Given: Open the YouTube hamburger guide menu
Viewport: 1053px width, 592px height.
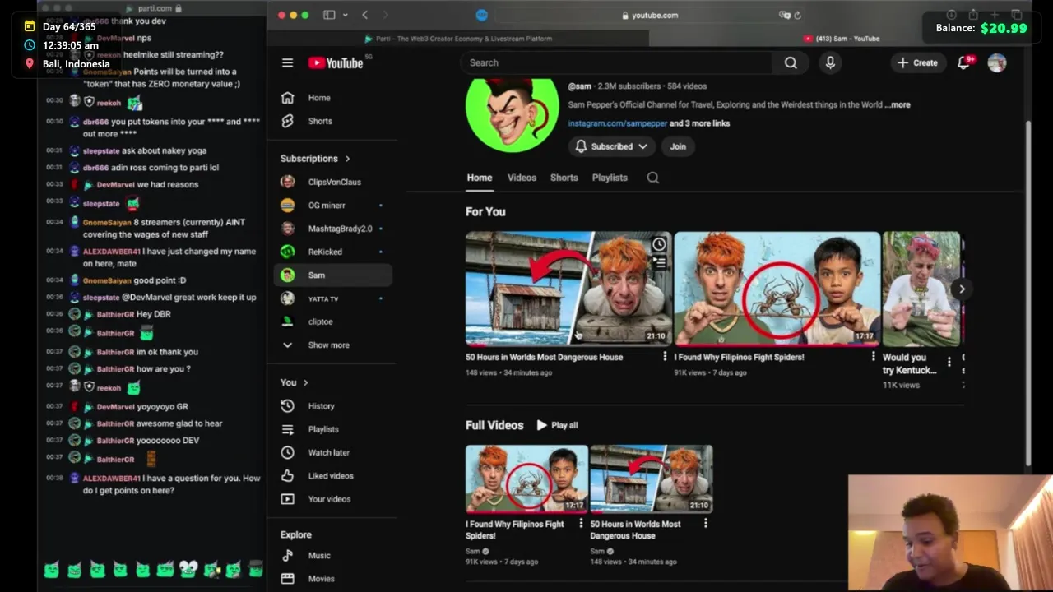Looking at the screenshot, I should pyautogui.click(x=287, y=62).
